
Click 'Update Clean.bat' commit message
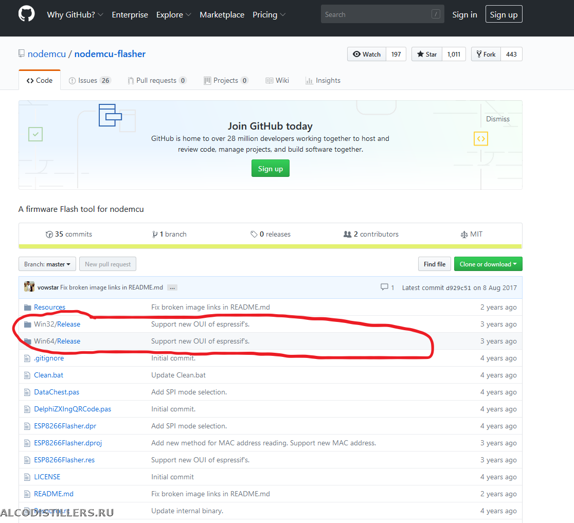pyautogui.click(x=178, y=375)
